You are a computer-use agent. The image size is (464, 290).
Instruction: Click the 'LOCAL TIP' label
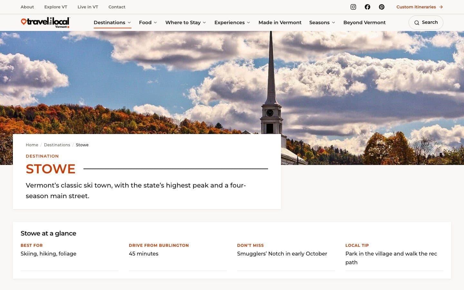click(x=357, y=245)
